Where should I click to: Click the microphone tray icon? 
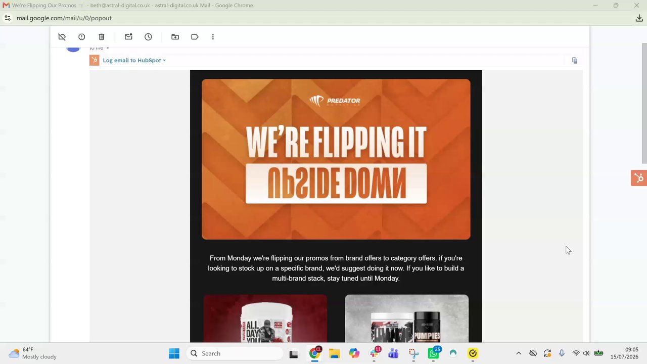click(562, 353)
